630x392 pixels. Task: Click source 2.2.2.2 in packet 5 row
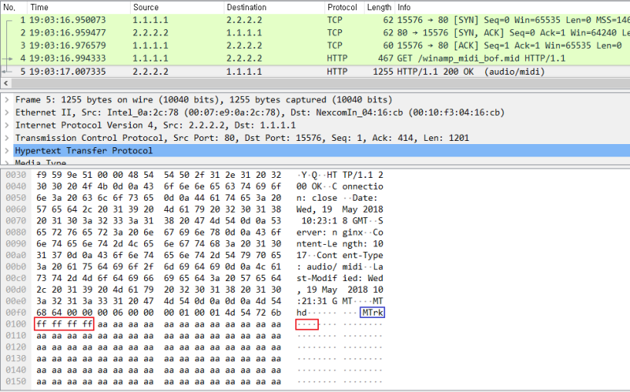pyautogui.click(x=150, y=72)
